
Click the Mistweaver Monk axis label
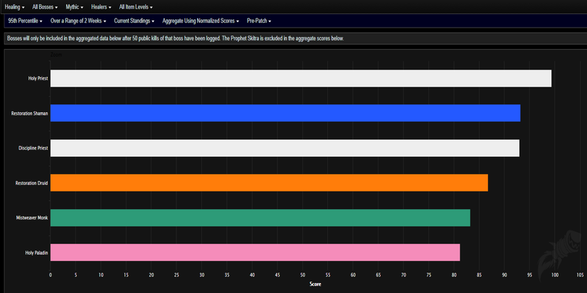click(32, 218)
